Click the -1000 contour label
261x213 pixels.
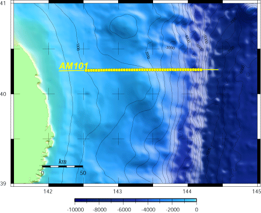[x=78, y=47]
